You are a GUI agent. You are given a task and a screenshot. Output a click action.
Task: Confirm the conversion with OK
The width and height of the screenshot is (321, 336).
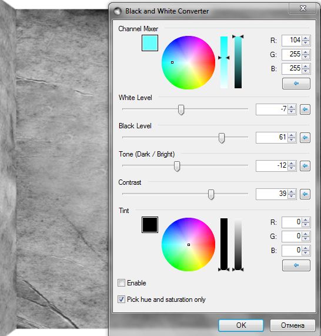click(x=241, y=325)
